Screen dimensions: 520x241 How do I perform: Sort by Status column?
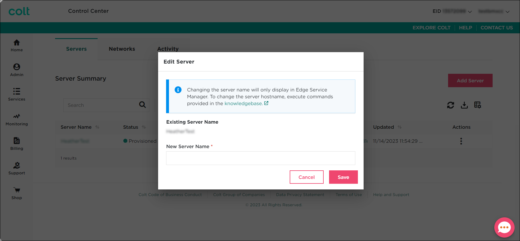[144, 127]
